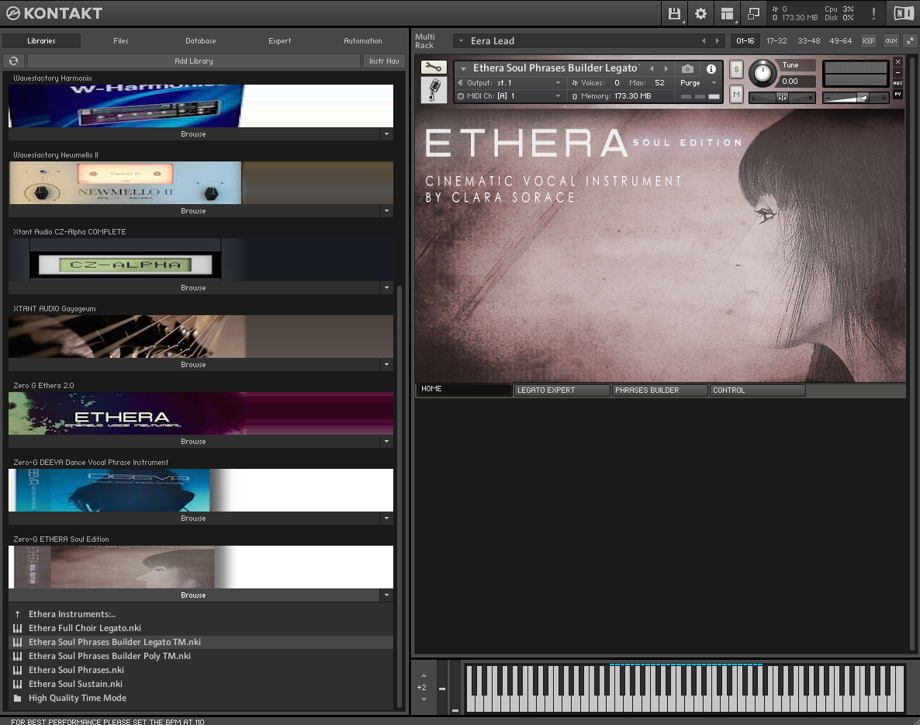Click the instrument pan slider
The height and width of the screenshot is (725, 920).
782,98
